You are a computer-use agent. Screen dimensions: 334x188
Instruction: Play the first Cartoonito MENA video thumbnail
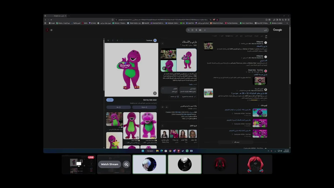tap(260, 113)
